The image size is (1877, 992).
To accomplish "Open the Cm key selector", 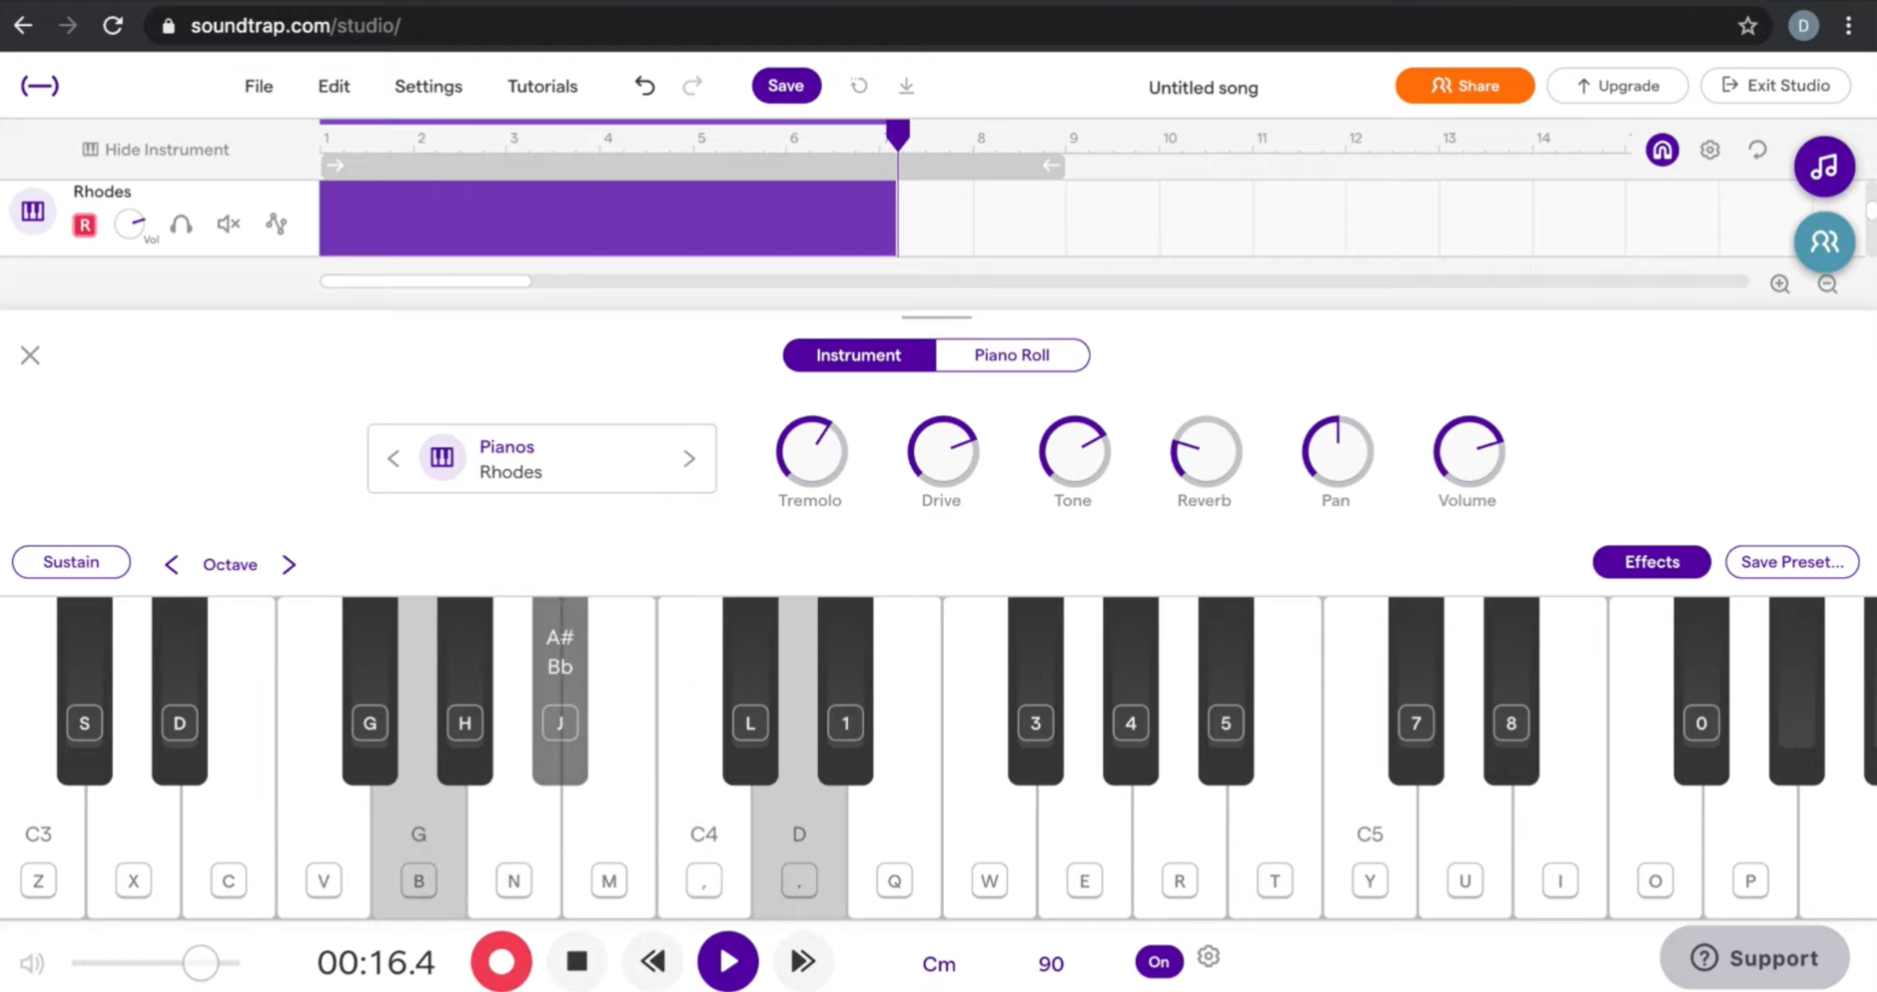I will 939,963.
